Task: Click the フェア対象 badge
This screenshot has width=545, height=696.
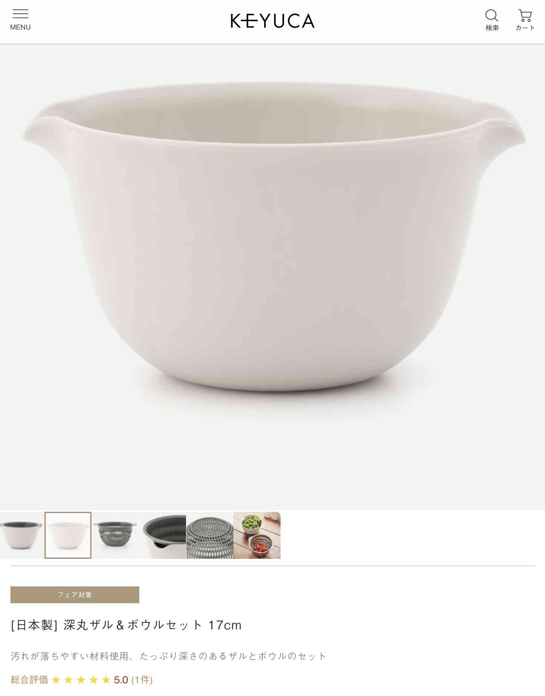Action: (x=75, y=594)
